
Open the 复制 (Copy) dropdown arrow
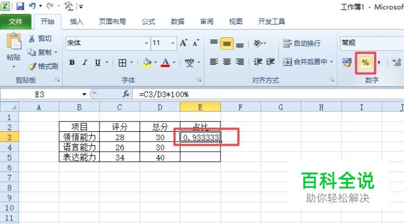[56, 52]
